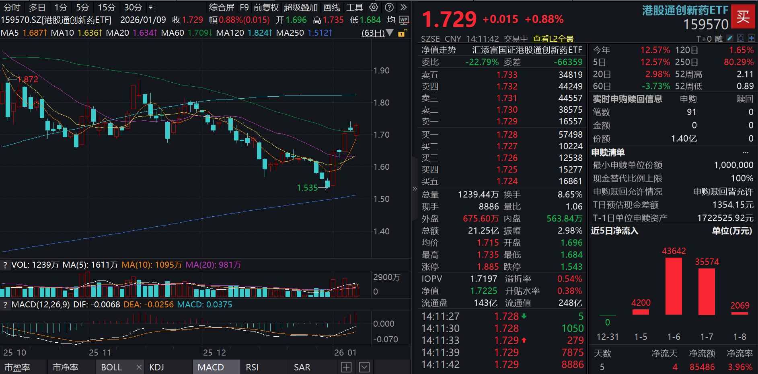This screenshot has height=374, width=758.
Task: Click the question-mark icon beside VOL
Action: (x=4, y=264)
